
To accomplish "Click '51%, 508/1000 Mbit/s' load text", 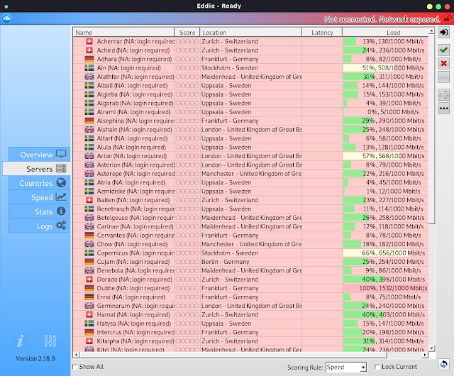I will 393,68.
